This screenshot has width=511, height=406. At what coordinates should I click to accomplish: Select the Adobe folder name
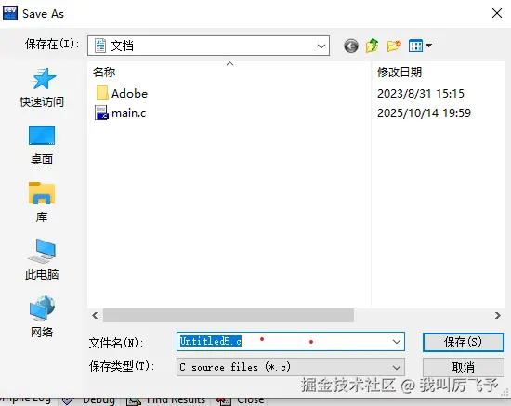(x=129, y=94)
